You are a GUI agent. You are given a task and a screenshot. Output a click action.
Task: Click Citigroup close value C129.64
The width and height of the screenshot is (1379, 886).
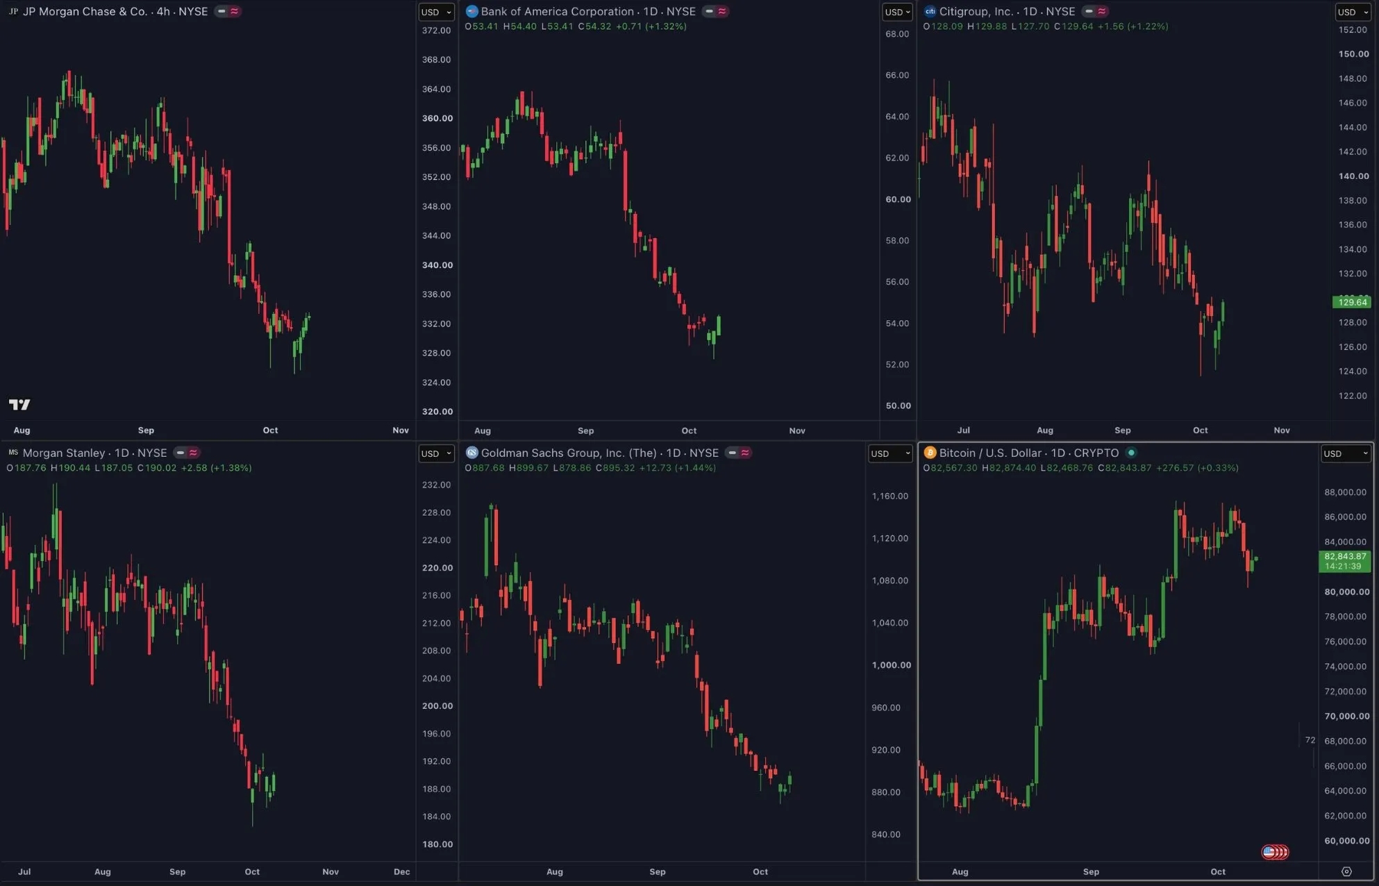coord(1073,26)
